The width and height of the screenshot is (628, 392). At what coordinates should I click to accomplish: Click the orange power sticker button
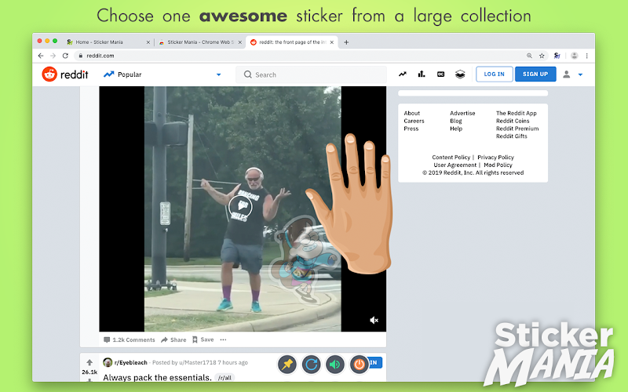pyautogui.click(x=360, y=365)
